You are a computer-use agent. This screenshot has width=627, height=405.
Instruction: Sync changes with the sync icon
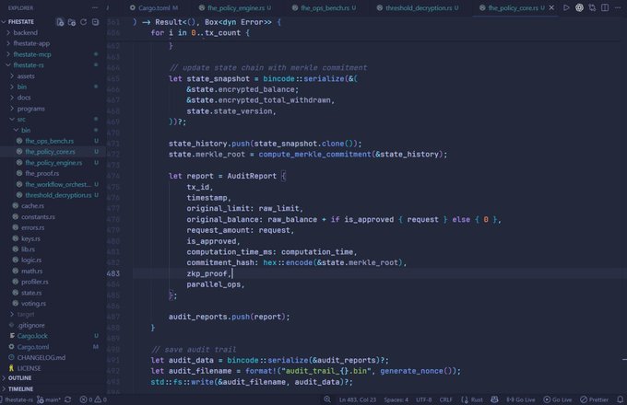point(68,399)
